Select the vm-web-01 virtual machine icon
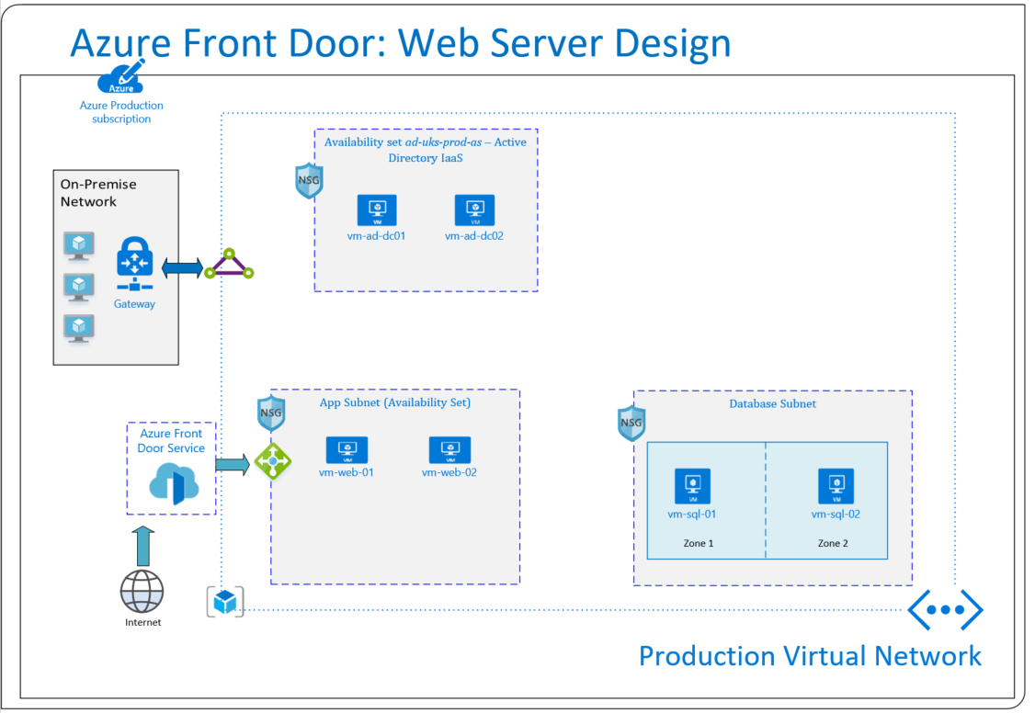This screenshot has height=713, width=1035. click(x=347, y=450)
